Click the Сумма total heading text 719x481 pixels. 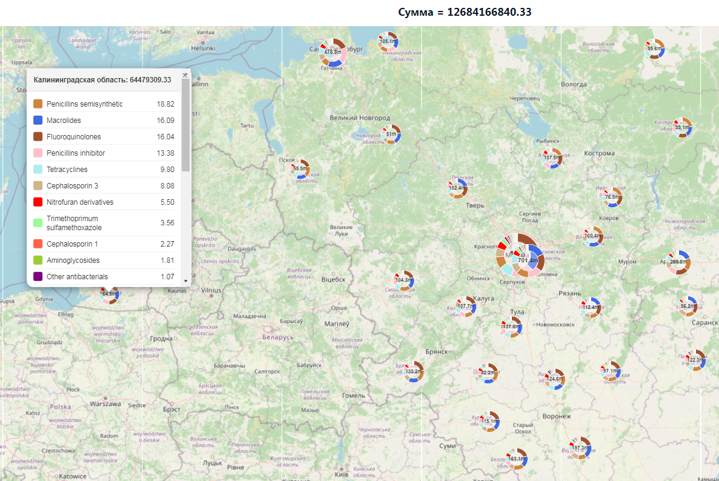pos(465,12)
